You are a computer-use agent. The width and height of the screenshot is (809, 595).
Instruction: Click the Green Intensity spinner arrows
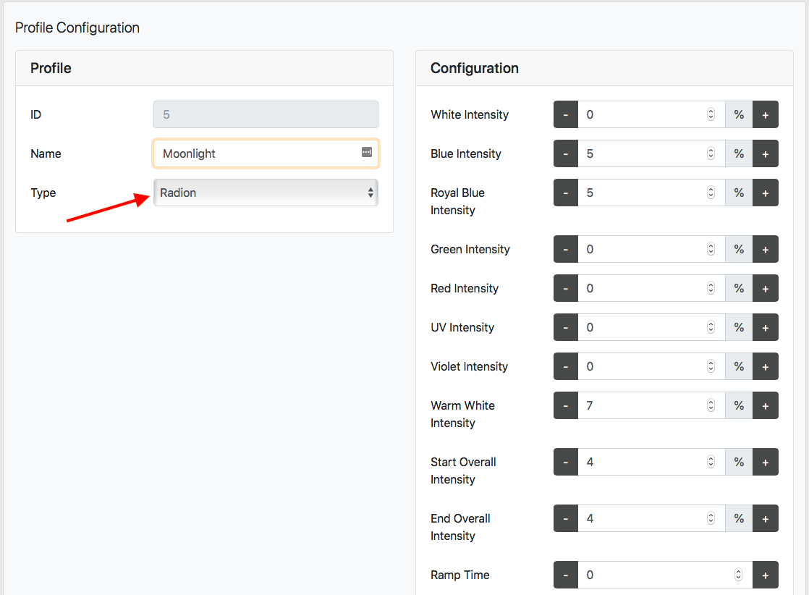tap(711, 249)
